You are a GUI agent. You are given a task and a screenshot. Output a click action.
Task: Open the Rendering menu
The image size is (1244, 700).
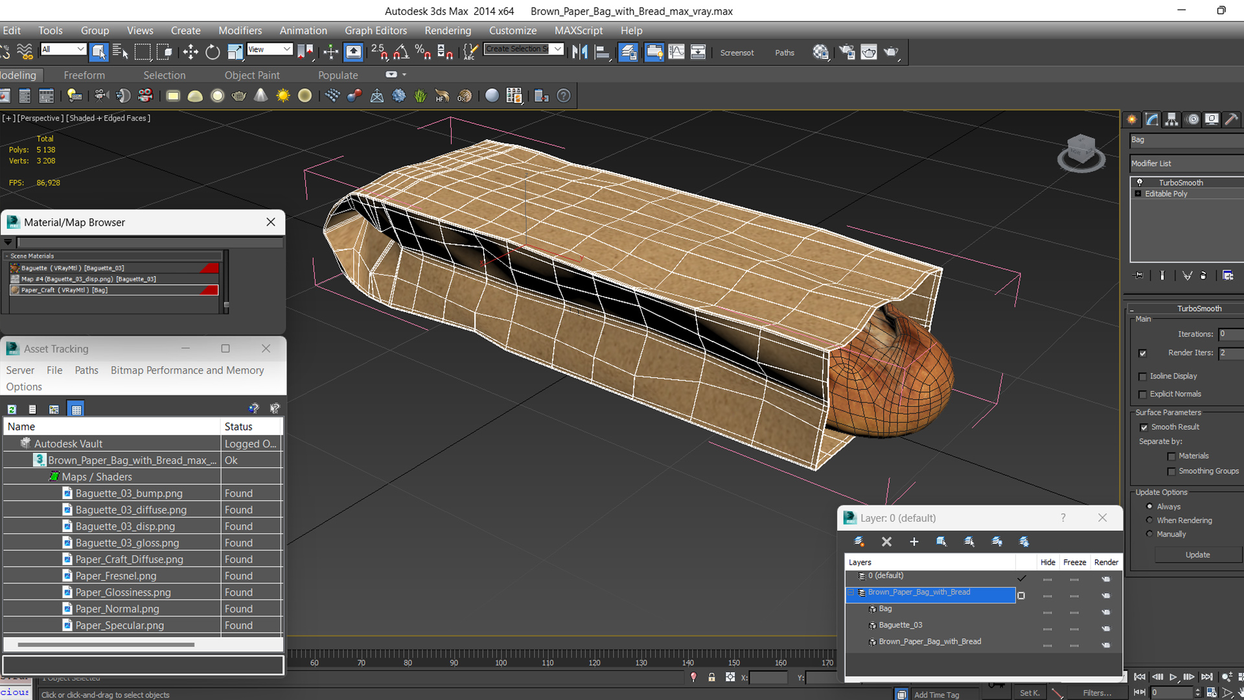pos(447,30)
